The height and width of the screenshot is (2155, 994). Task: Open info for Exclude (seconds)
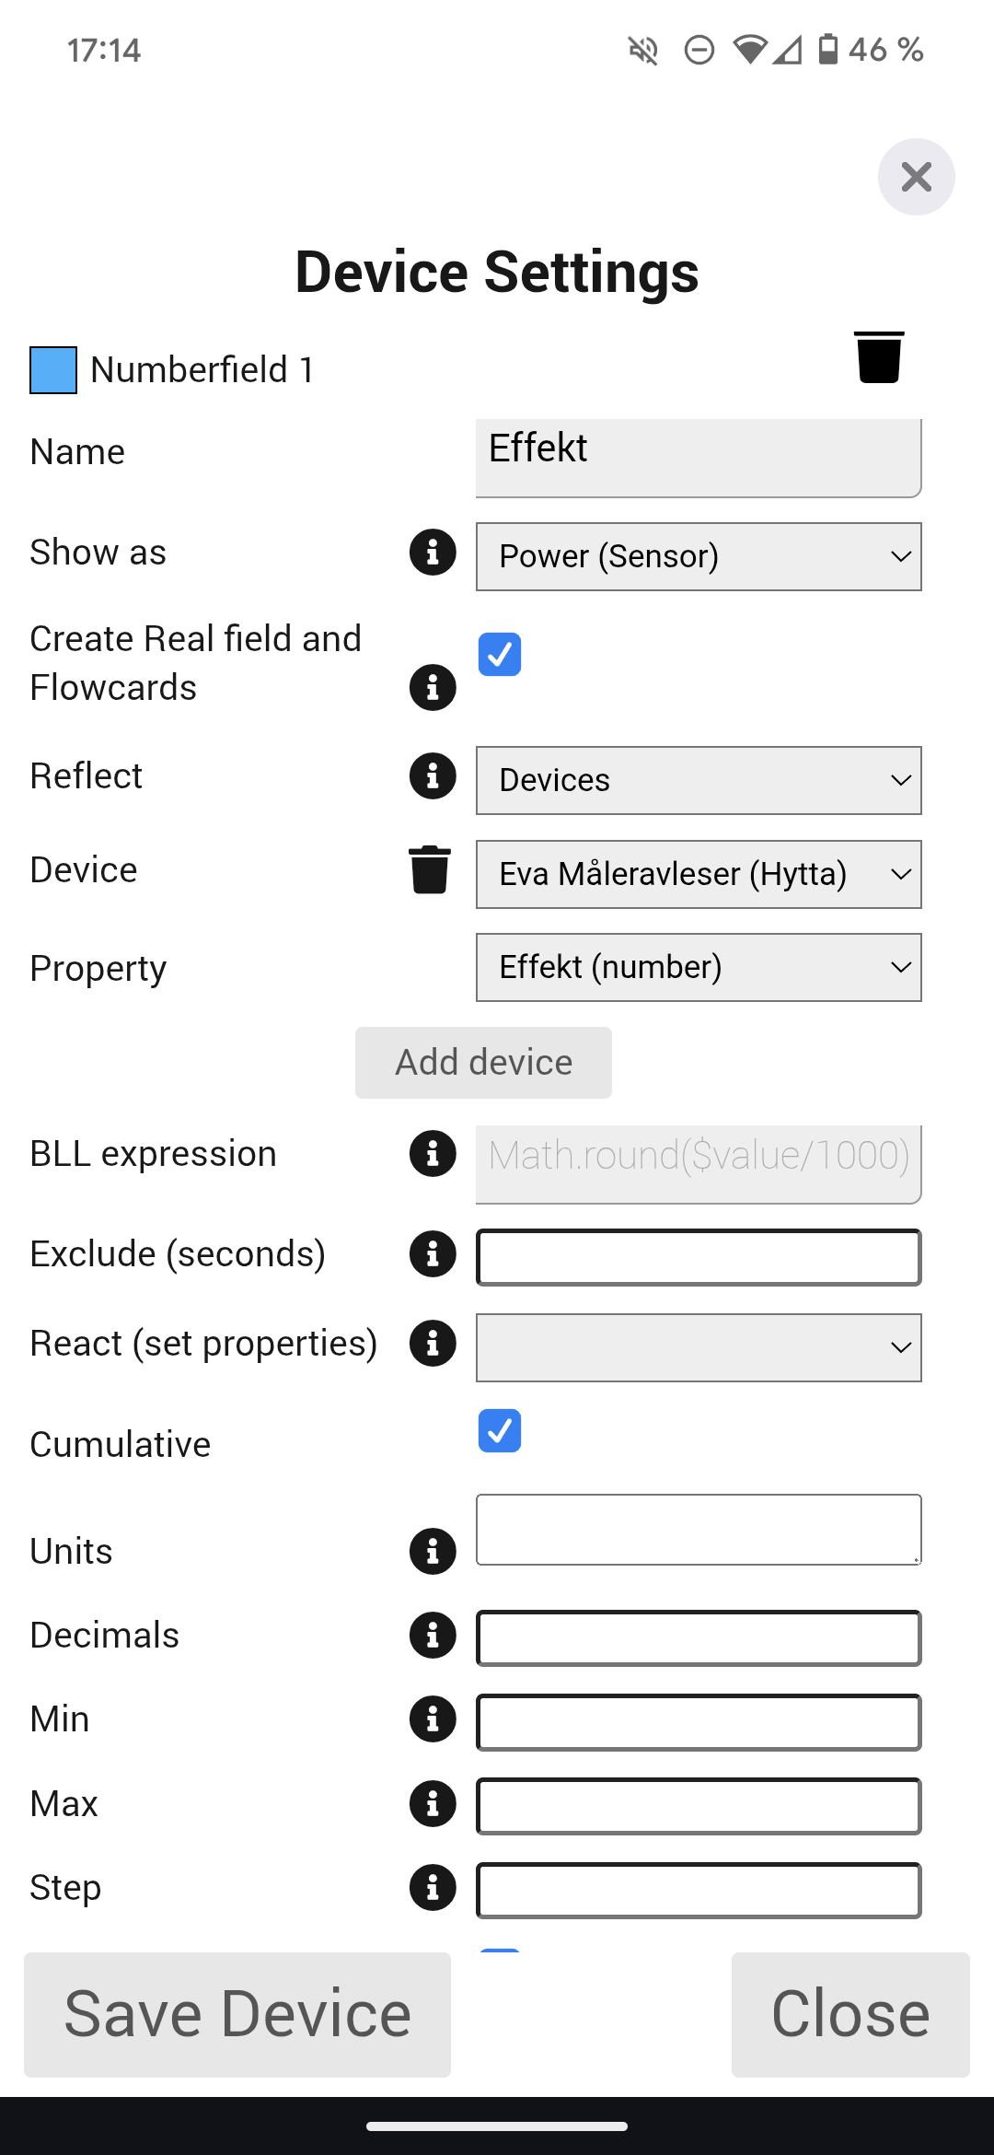[433, 1254]
